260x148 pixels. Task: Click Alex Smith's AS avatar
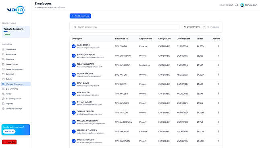[x=74, y=46]
